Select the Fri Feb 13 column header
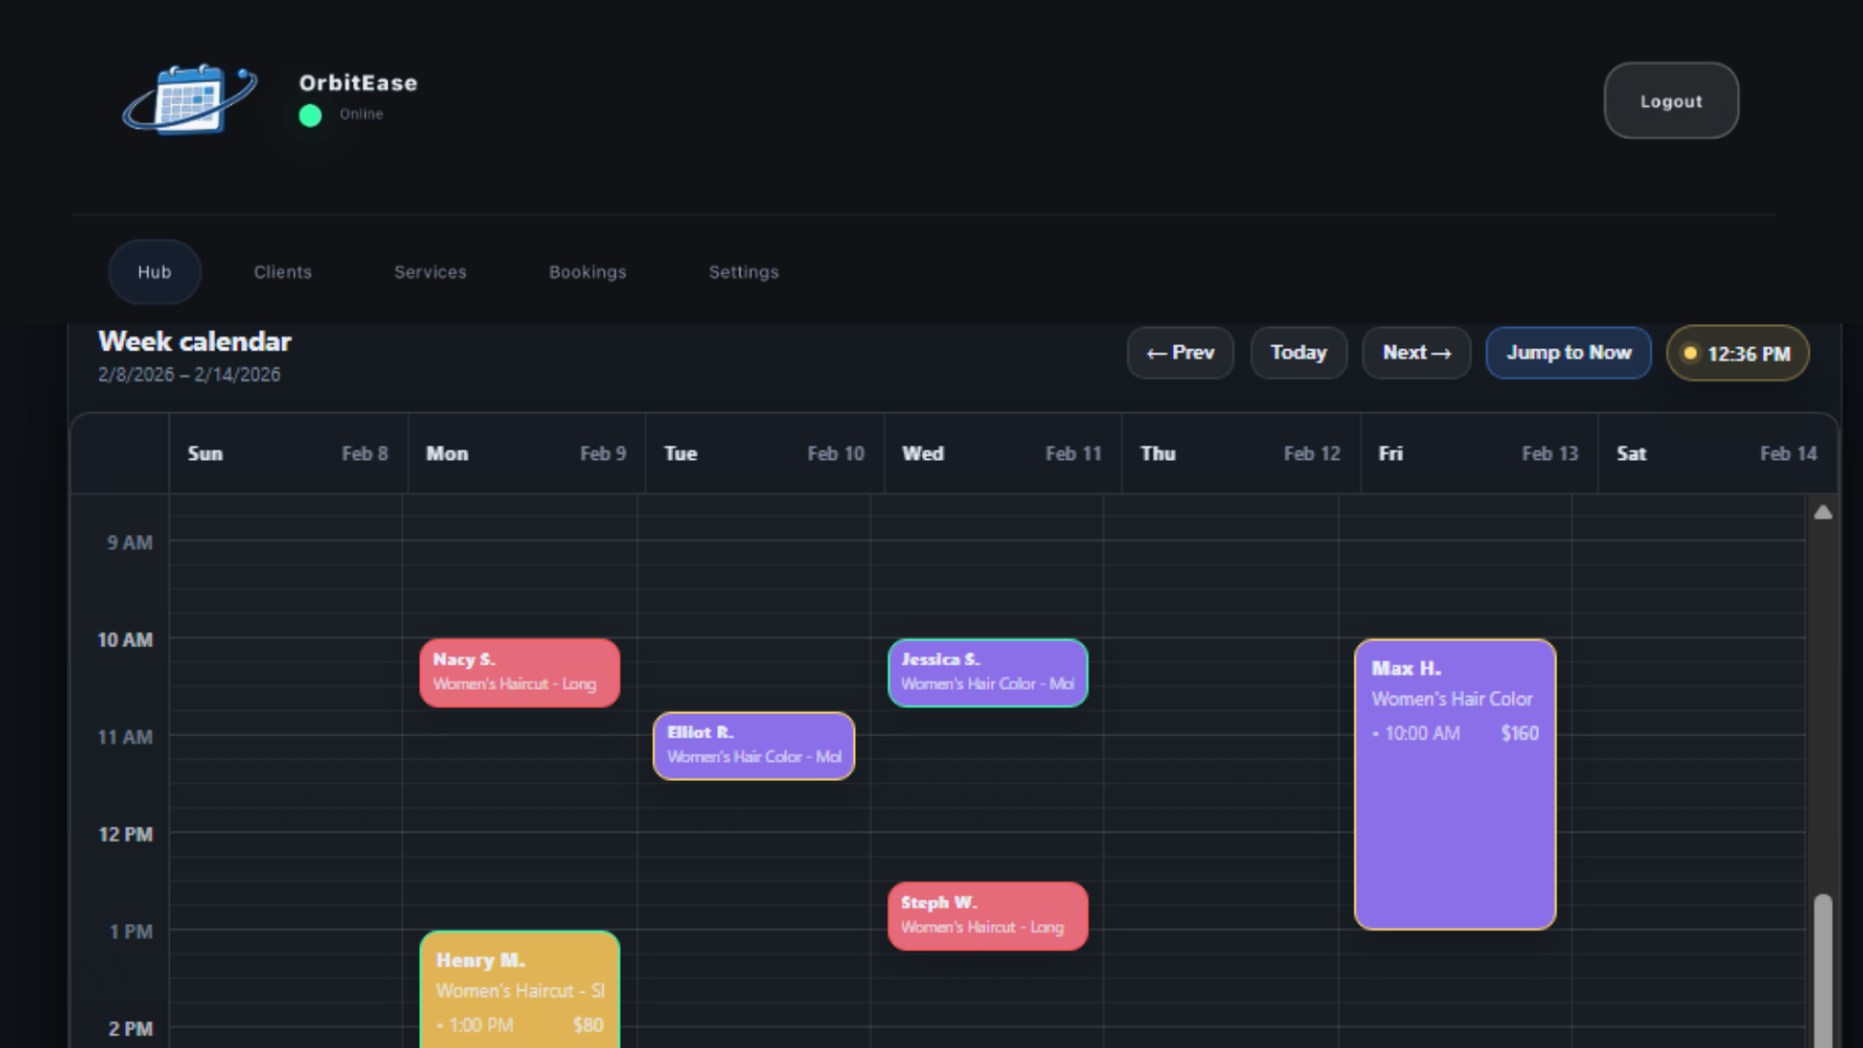 (x=1479, y=454)
